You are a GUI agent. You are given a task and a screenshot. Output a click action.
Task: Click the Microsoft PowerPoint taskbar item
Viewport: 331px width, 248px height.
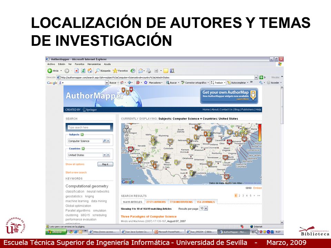[x=169, y=232]
